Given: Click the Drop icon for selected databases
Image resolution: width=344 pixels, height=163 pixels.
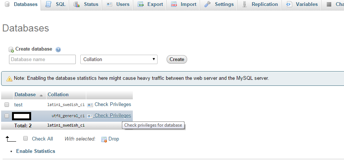Looking at the screenshot, I should [104, 139].
